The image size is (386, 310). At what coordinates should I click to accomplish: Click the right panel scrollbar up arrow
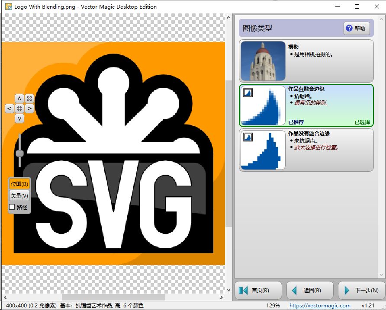click(381, 19)
